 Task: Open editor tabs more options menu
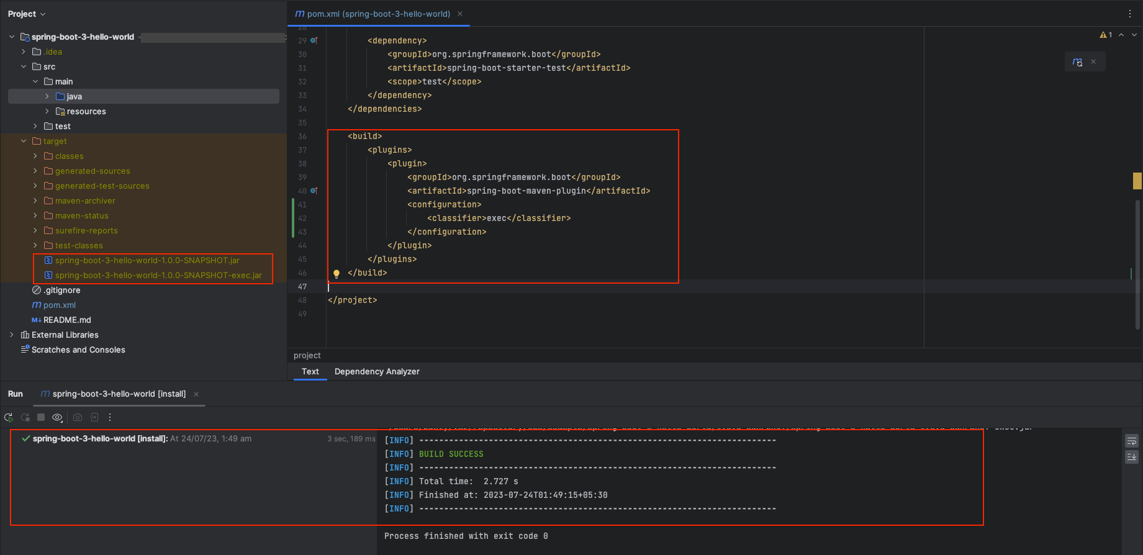pos(1130,14)
